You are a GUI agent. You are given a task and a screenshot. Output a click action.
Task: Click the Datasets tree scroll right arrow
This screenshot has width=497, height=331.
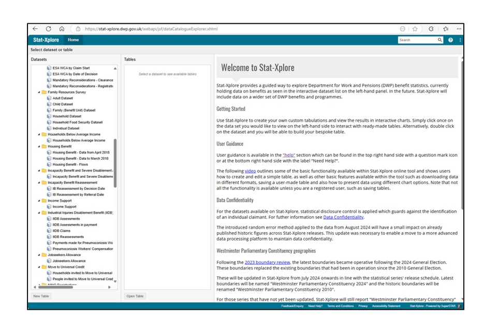[109, 287]
